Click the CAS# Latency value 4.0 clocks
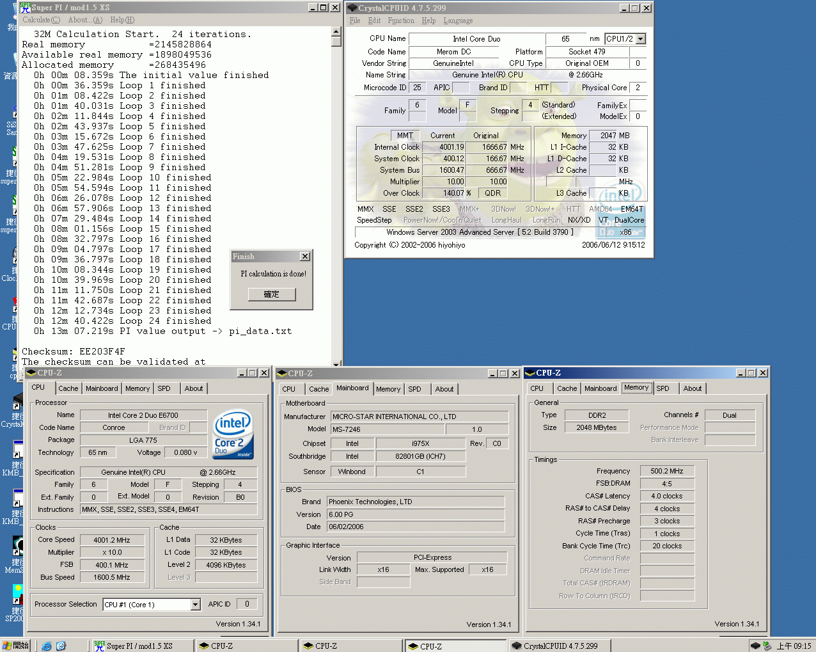The height and width of the screenshot is (652, 816). click(667, 496)
